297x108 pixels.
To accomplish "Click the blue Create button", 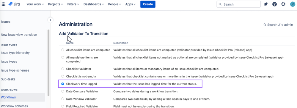I will (148, 4).
